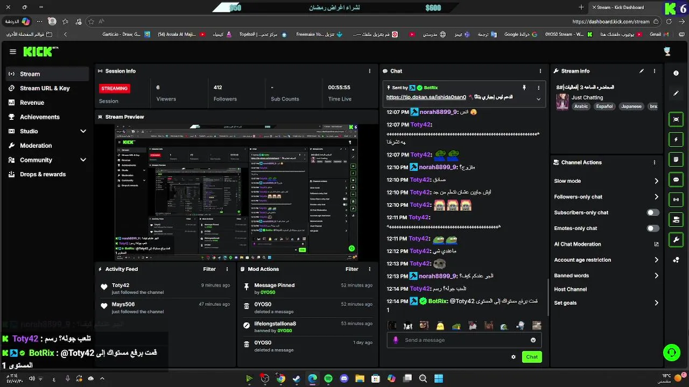Click the Japanese language tag
This screenshot has height=387, width=689.
point(631,106)
